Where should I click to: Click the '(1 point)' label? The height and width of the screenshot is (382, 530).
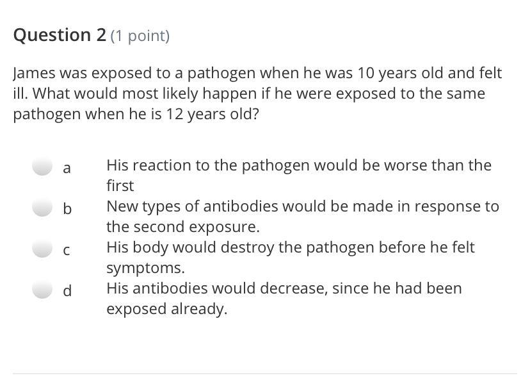pyautogui.click(x=140, y=36)
